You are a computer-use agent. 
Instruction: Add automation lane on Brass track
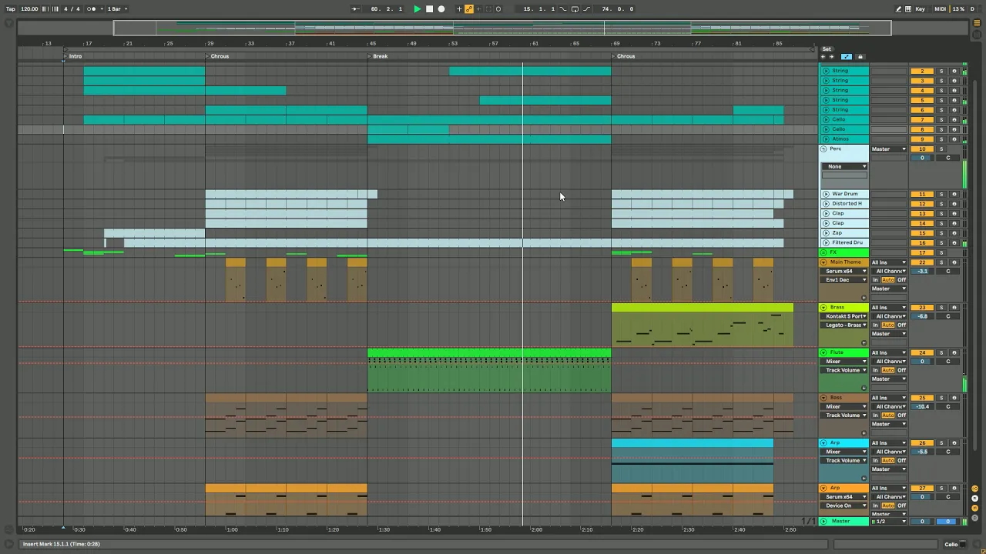pyautogui.click(x=864, y=342)
